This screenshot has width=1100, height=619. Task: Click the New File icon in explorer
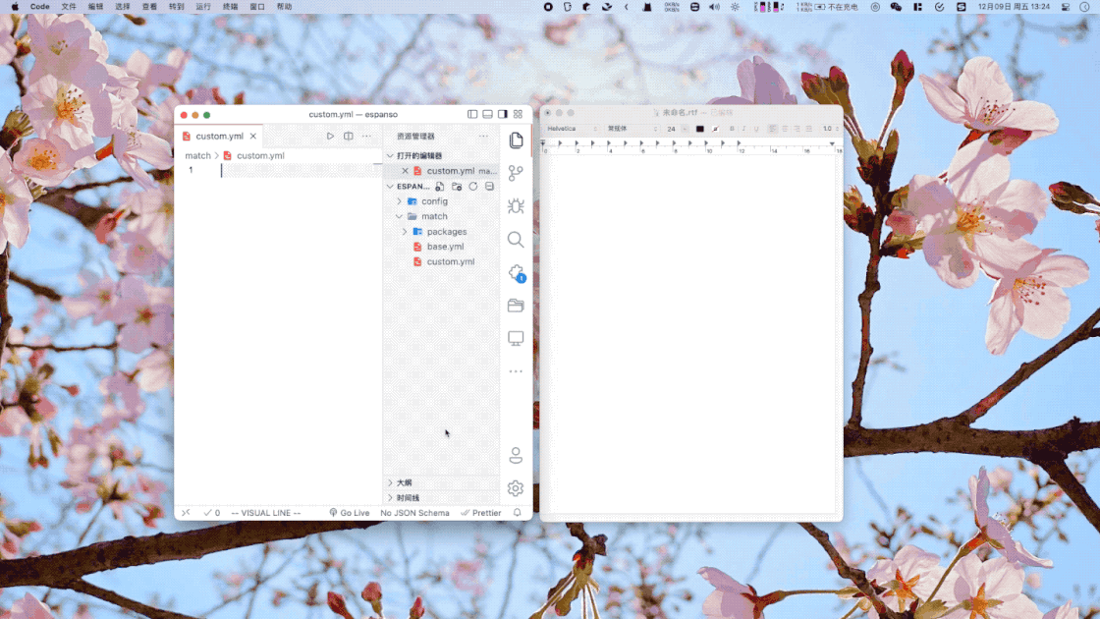click(x=440, y=187)
